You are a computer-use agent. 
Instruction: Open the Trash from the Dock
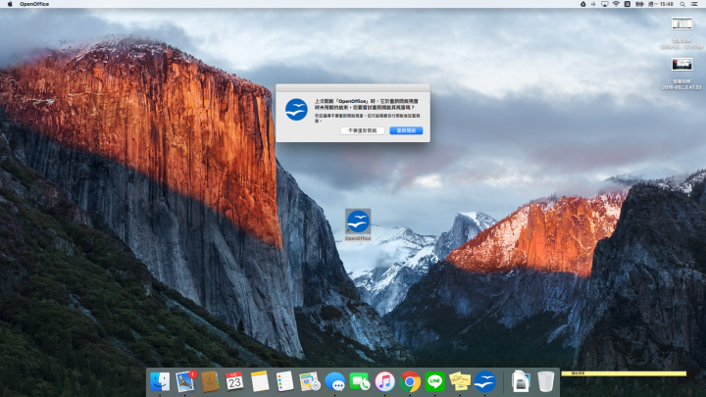pyautogui.click(x=546, y=381)
